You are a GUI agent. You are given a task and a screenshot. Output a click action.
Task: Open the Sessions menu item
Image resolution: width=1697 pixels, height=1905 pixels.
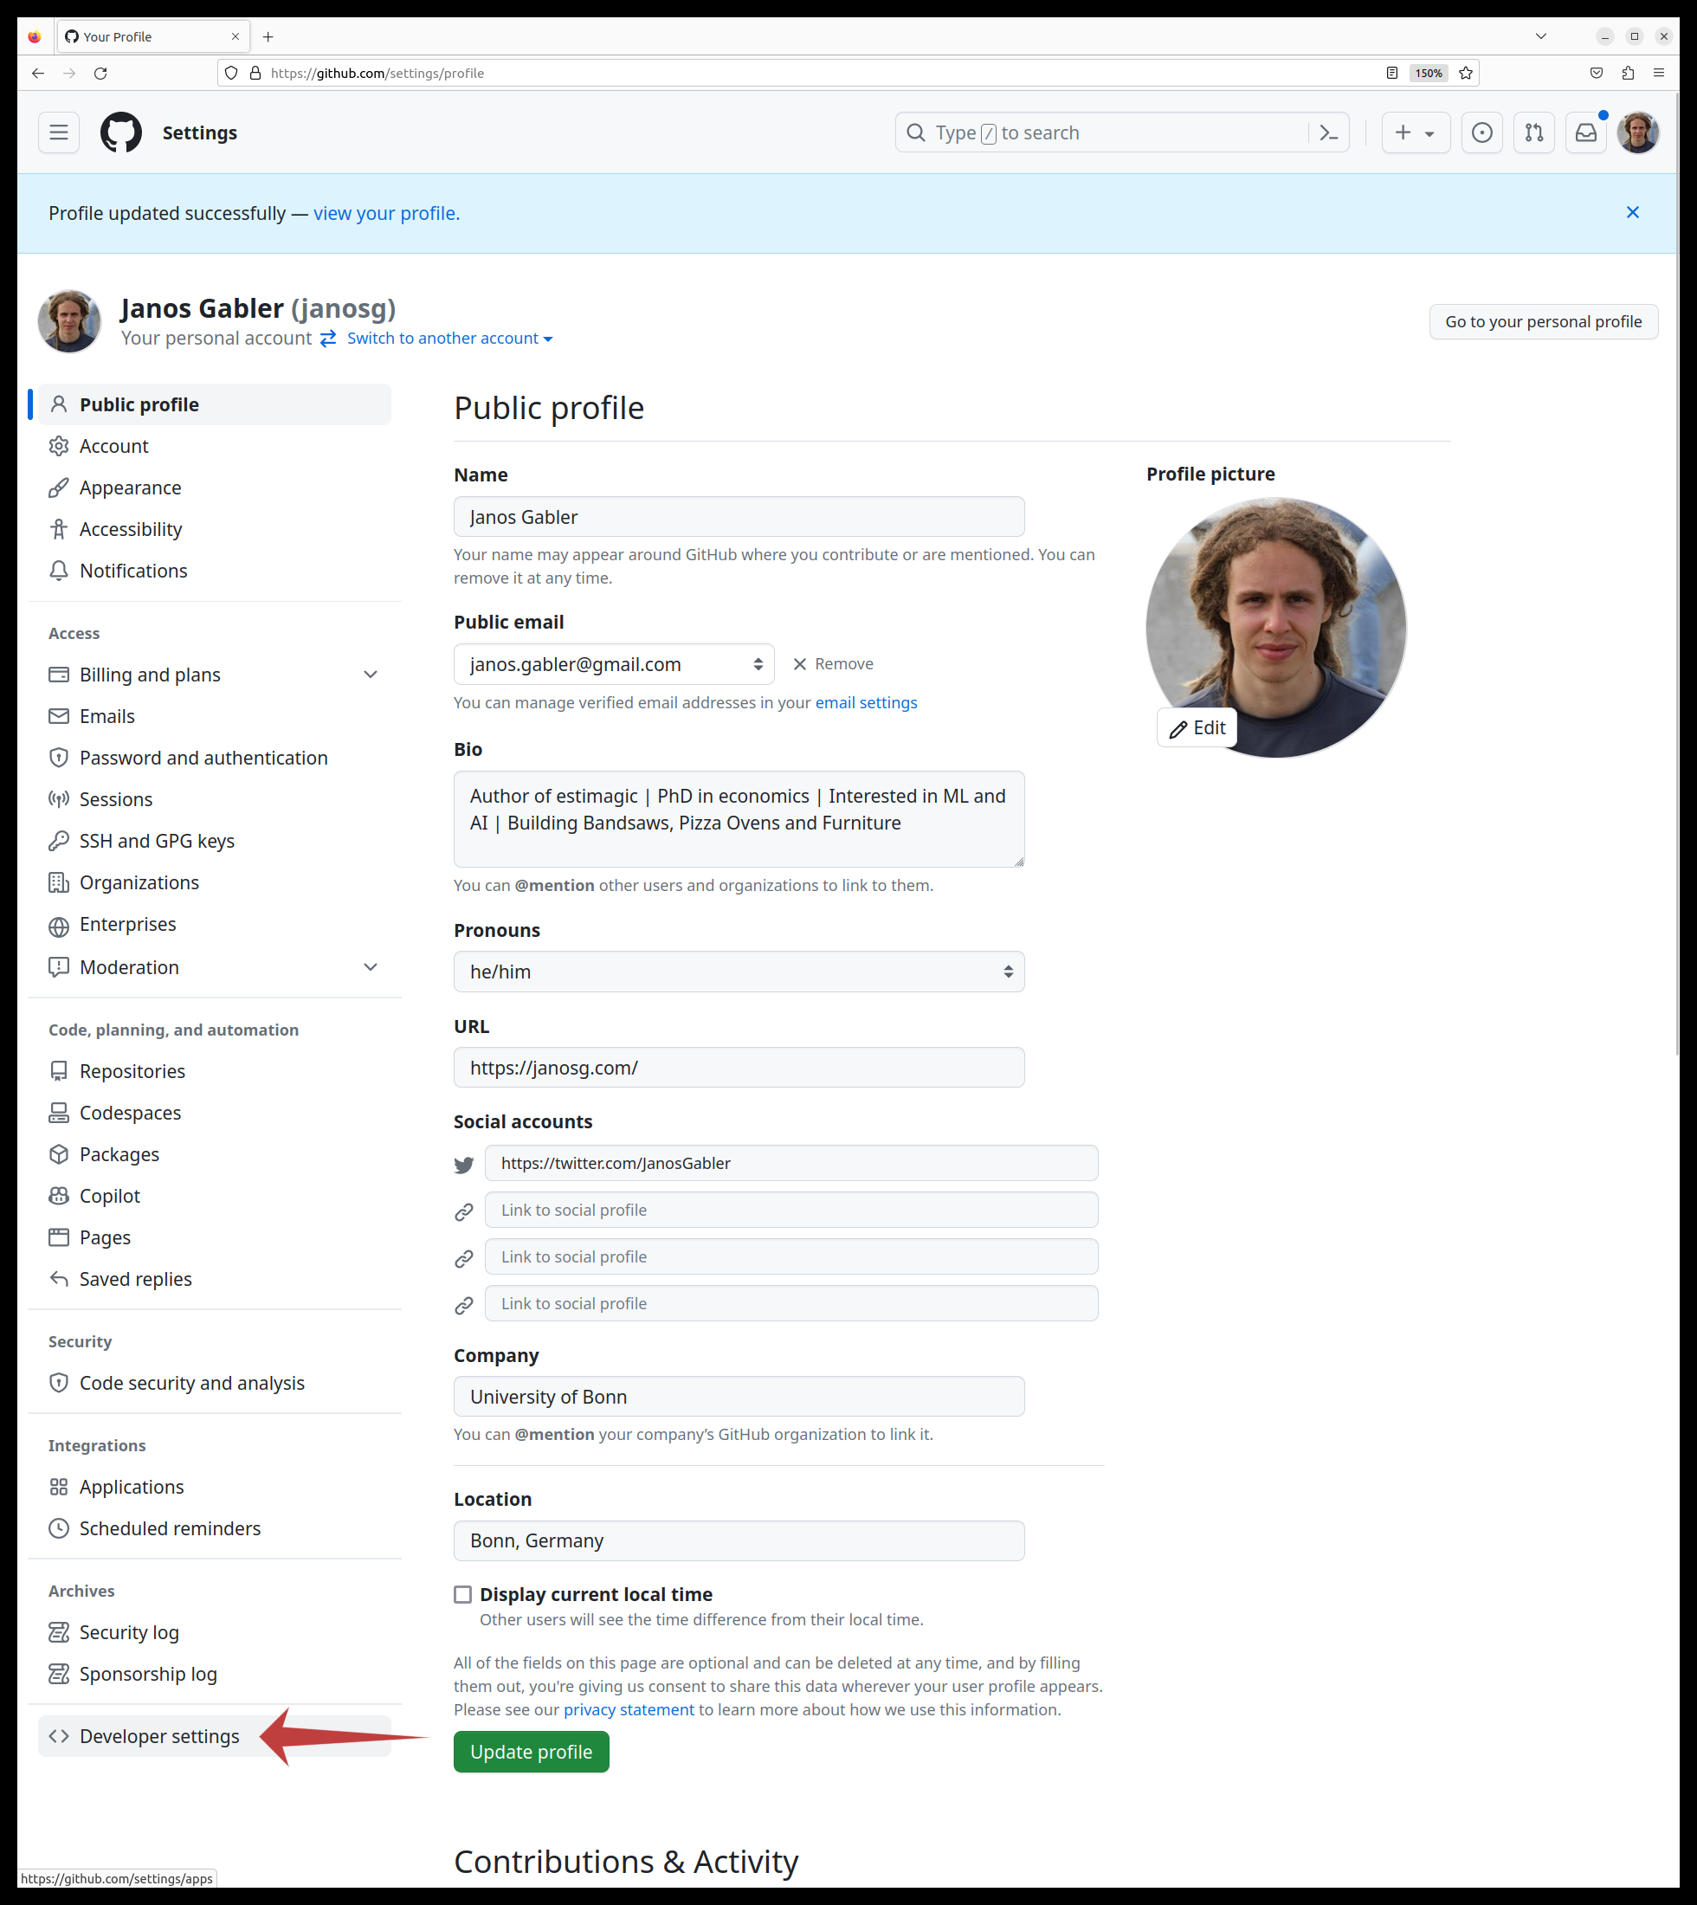tap(113, 798)
